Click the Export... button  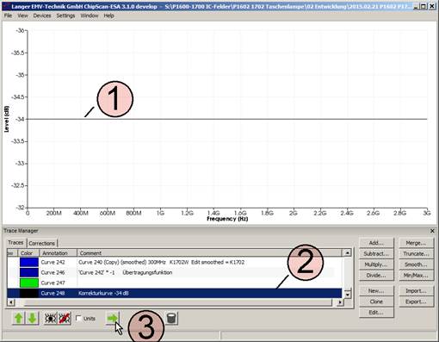click(416, 302)
